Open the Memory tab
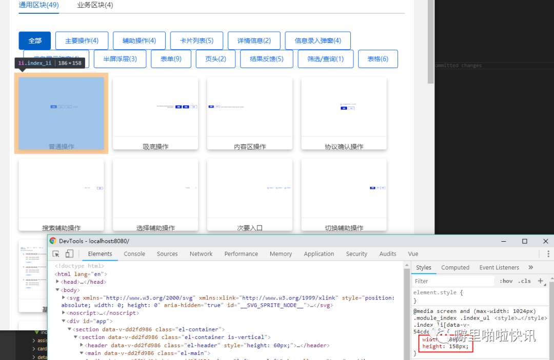 point(281,254)
